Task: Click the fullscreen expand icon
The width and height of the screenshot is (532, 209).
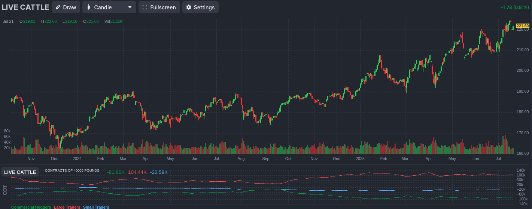Action: pyautogui.click(x=145, y=7)
